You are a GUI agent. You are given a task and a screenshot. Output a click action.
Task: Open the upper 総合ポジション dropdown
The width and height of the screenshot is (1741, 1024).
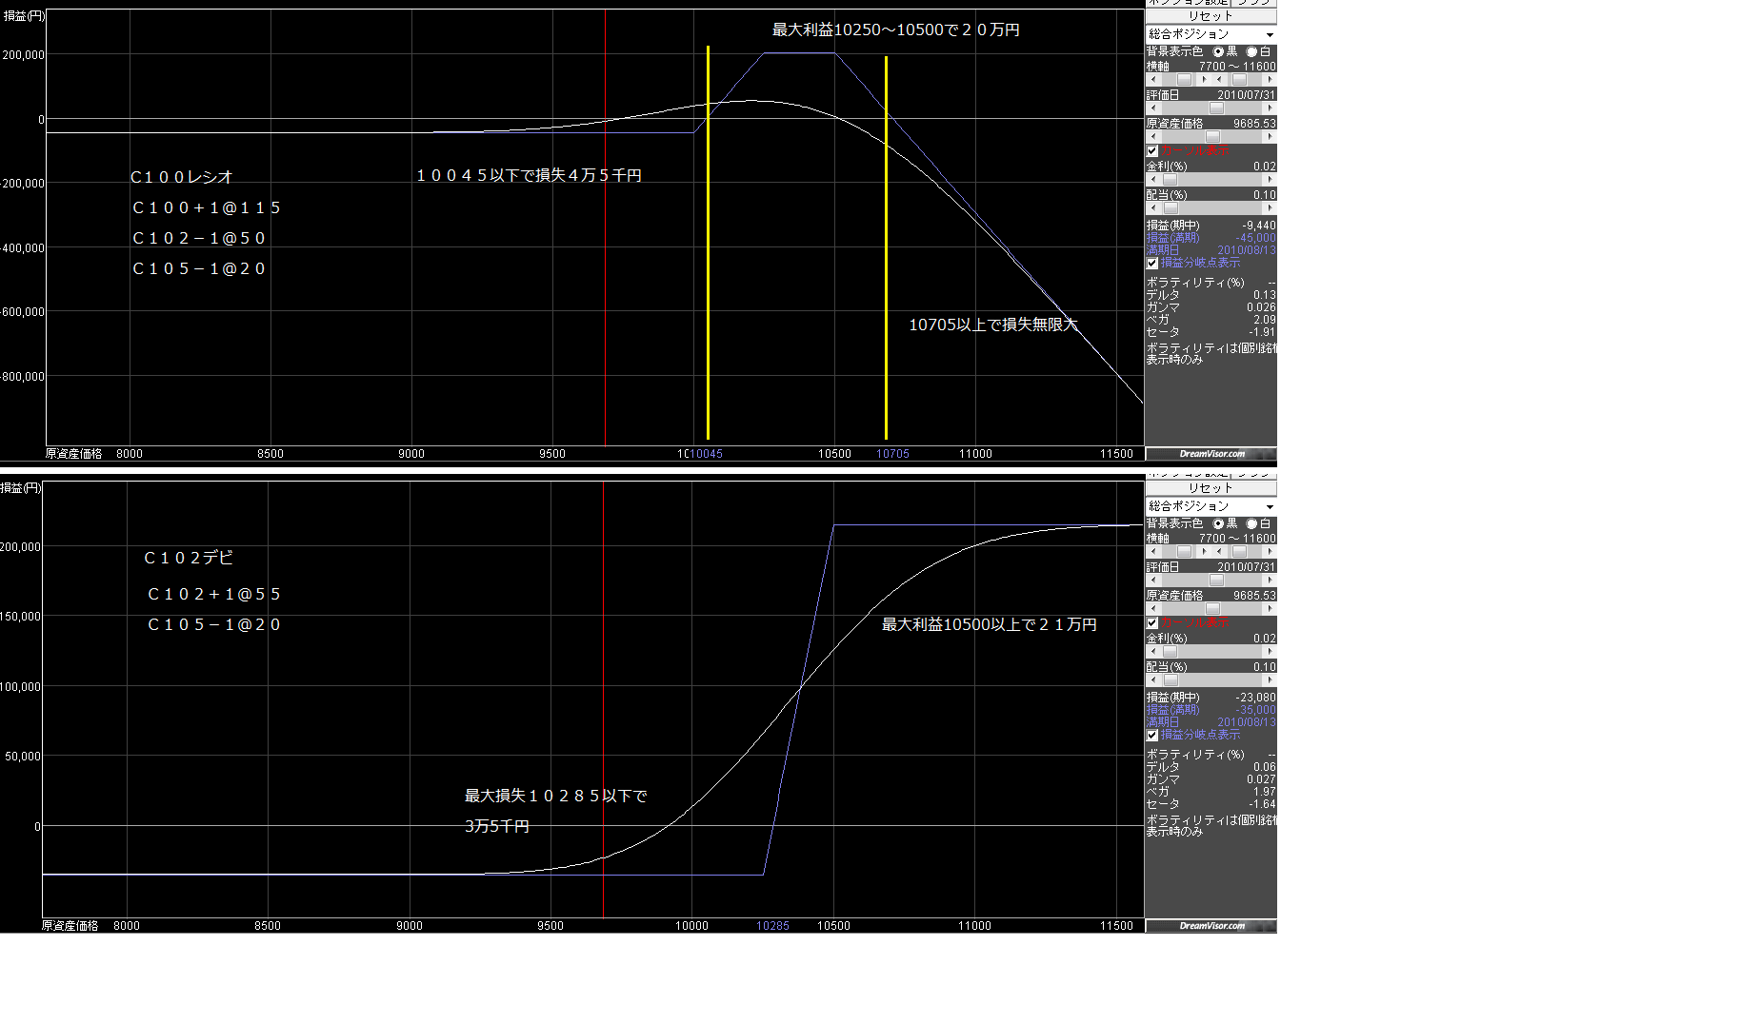click(x=1211, y=34)
